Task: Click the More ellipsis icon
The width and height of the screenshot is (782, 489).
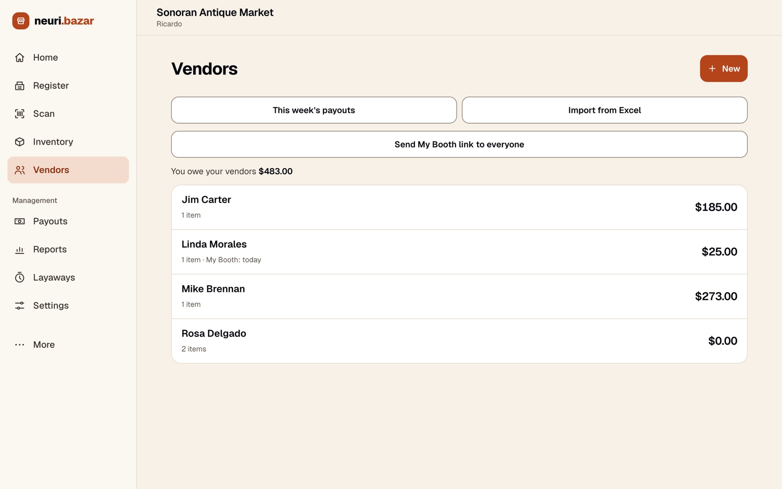Action: pyautogui.click(x=20, y=345)
